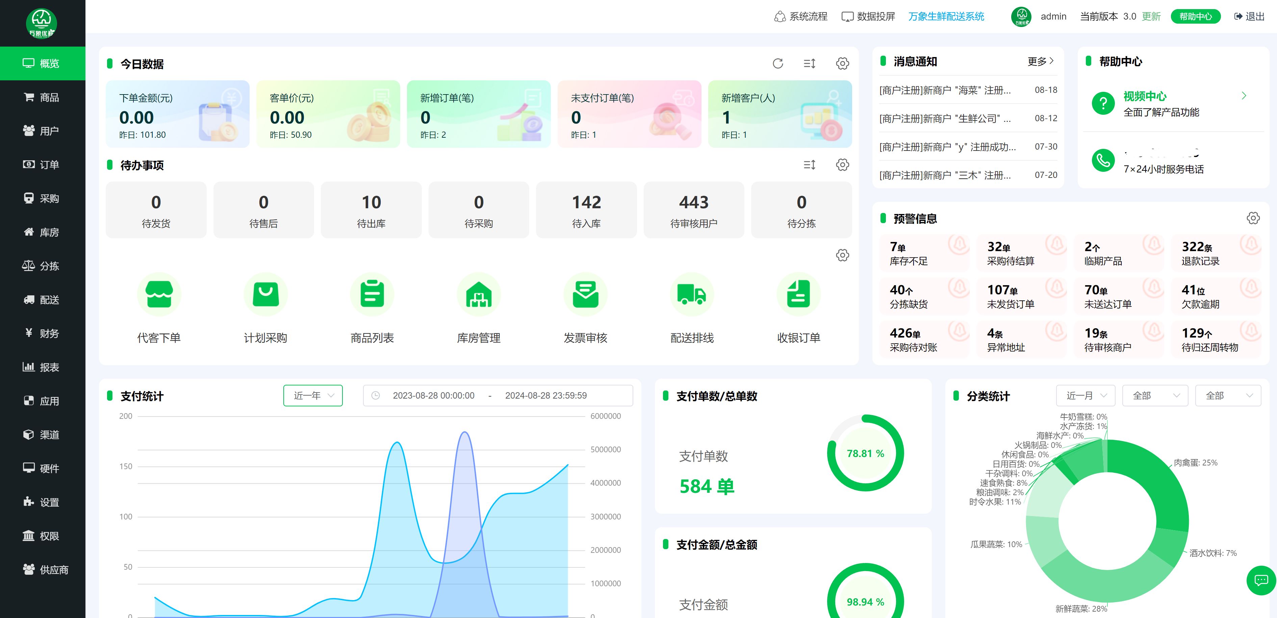1277x618 pixels.
Task: Click the 2023-08-28 start date input field
Action: pyautogui.click(x=434, y=395)
